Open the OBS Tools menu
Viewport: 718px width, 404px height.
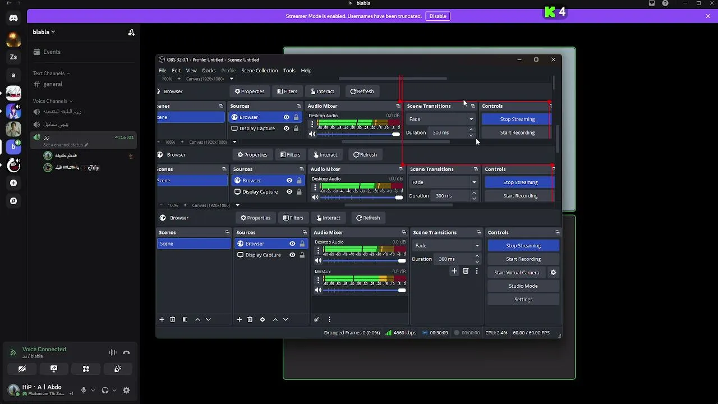289,71
